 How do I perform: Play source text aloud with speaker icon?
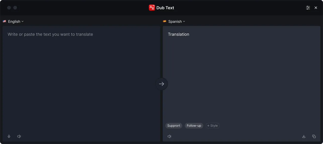point(19,136)
